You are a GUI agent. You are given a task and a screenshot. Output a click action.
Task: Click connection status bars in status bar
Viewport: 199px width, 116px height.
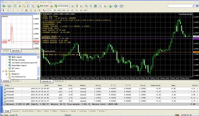pyautogui.click(x=177, y=115)
